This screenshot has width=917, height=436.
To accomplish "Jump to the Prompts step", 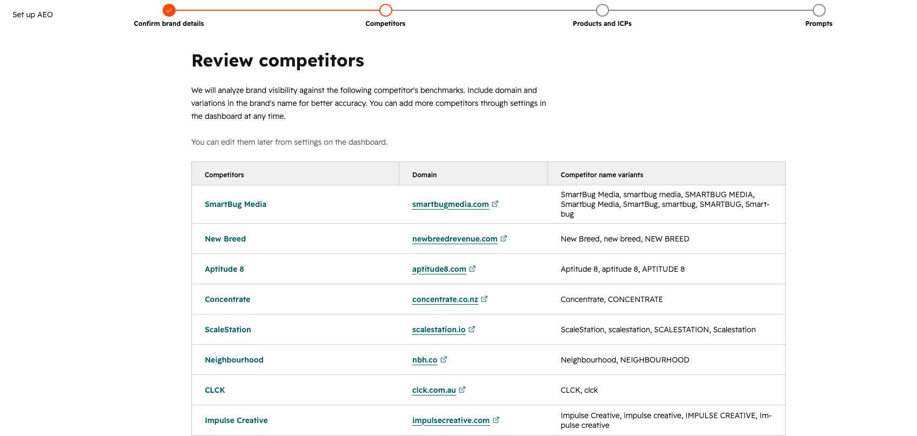I will (x=819, y=10).
